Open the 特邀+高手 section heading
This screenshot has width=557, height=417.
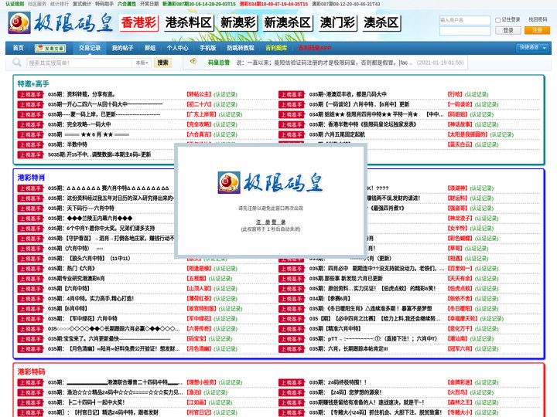(x=33, y=83)
